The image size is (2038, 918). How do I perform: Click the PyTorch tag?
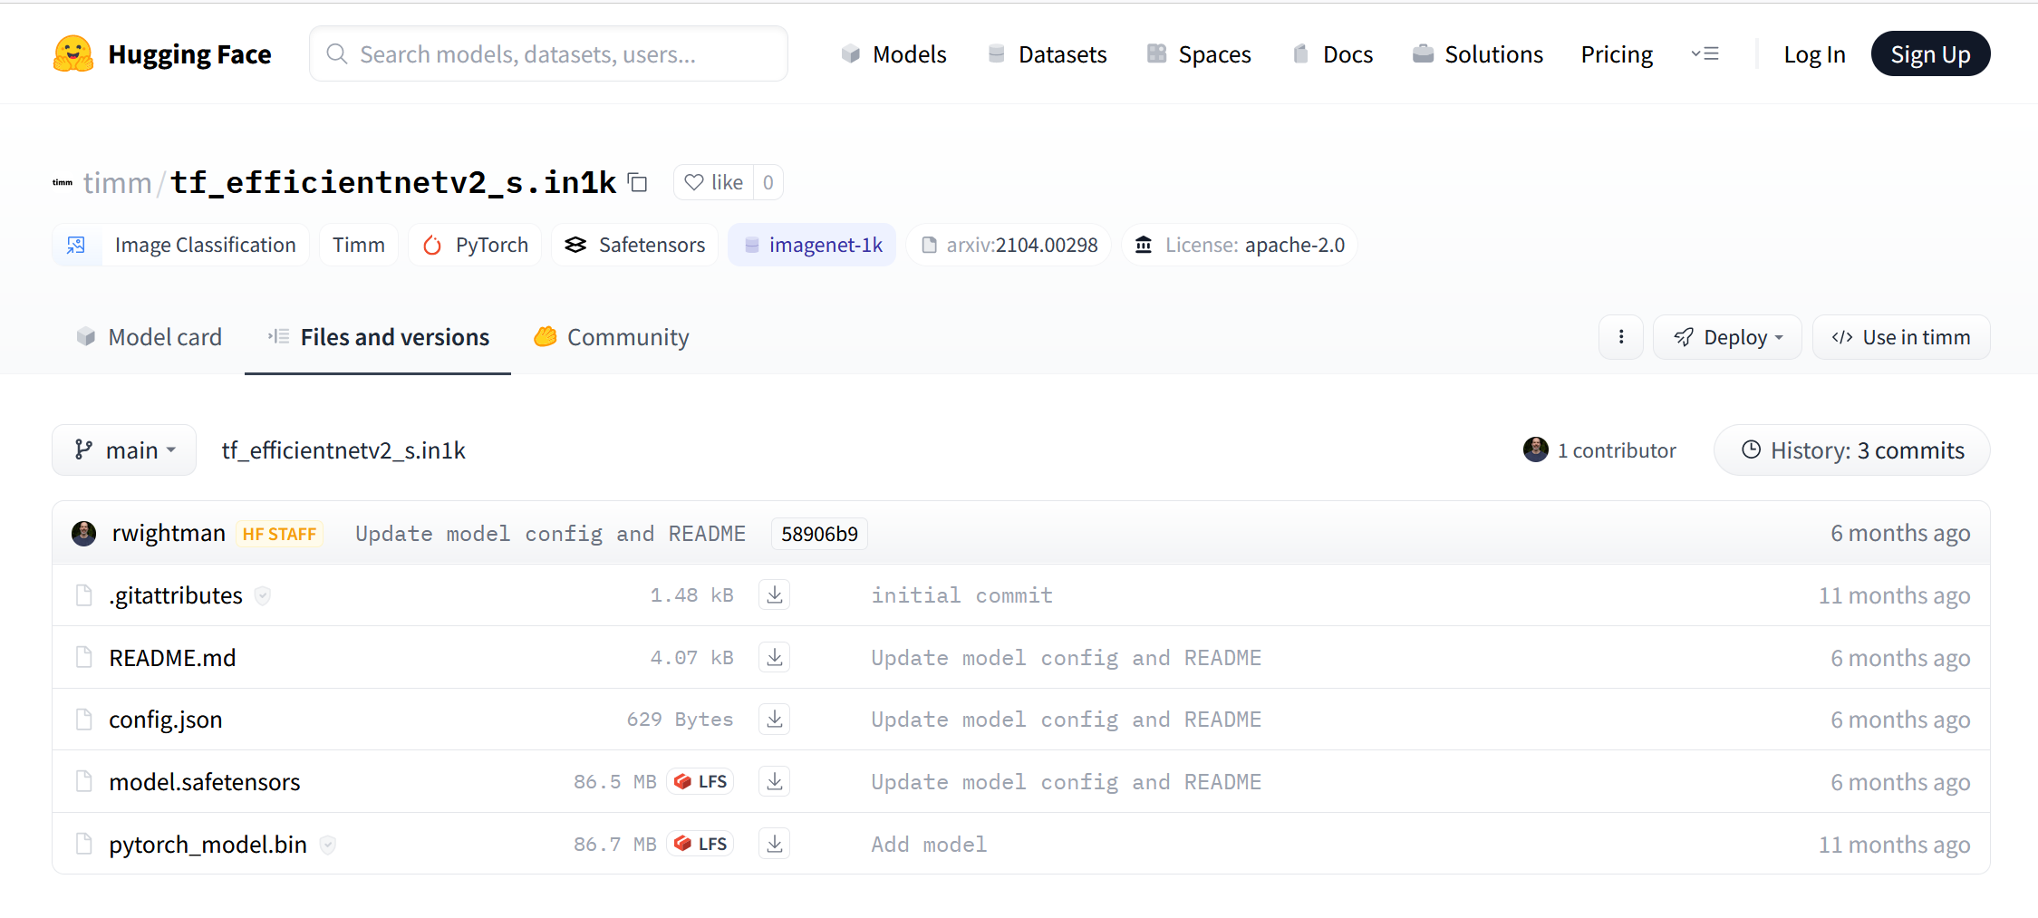(x=475, y=245)
